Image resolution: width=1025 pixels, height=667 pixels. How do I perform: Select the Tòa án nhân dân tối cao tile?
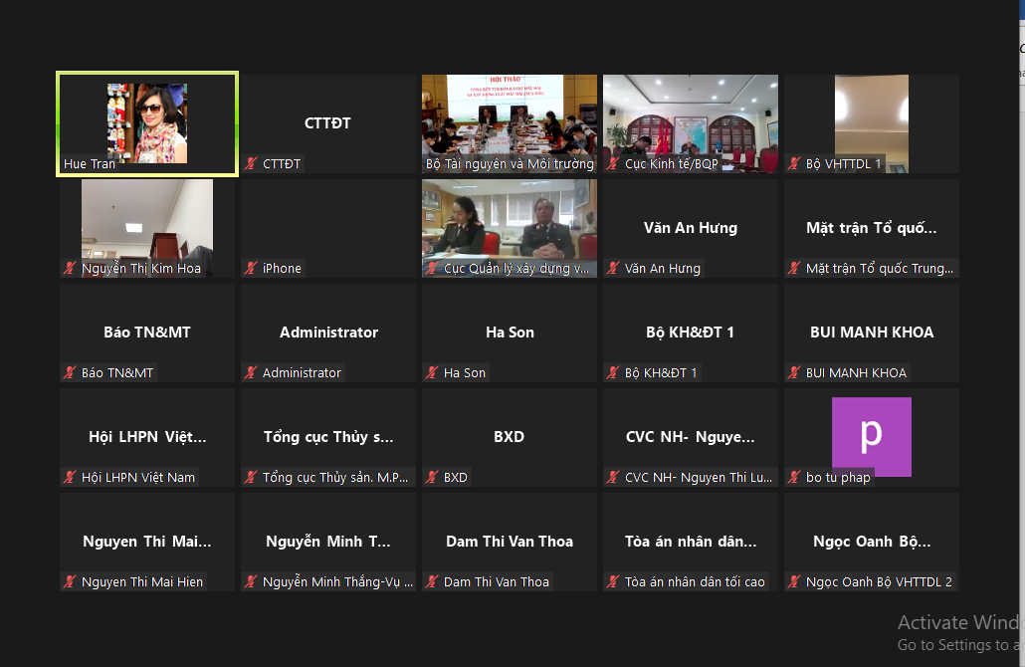(691, 543)
